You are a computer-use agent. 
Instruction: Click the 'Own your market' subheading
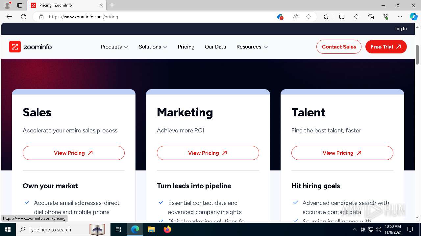coord(50,186)
